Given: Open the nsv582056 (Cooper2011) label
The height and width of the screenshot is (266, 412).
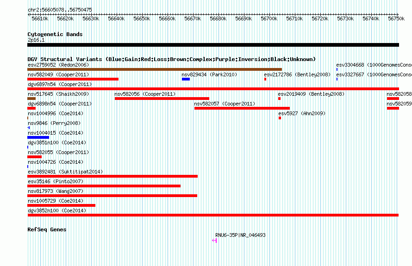Looking at the screenshot, I should point(145,94).
